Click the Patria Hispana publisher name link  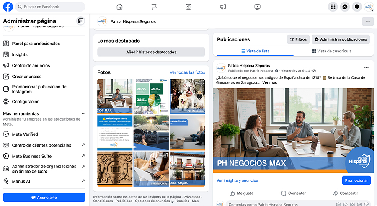point(261,71)
